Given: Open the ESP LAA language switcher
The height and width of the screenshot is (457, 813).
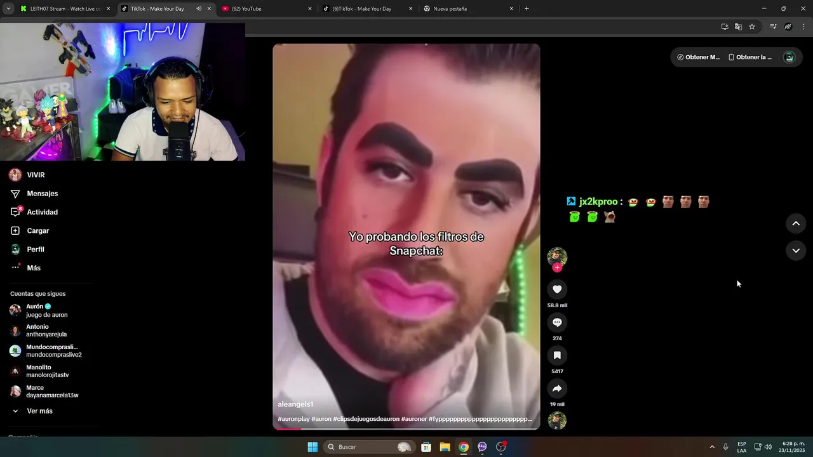Looking at the screenshot, I should (x=742, y=447).
